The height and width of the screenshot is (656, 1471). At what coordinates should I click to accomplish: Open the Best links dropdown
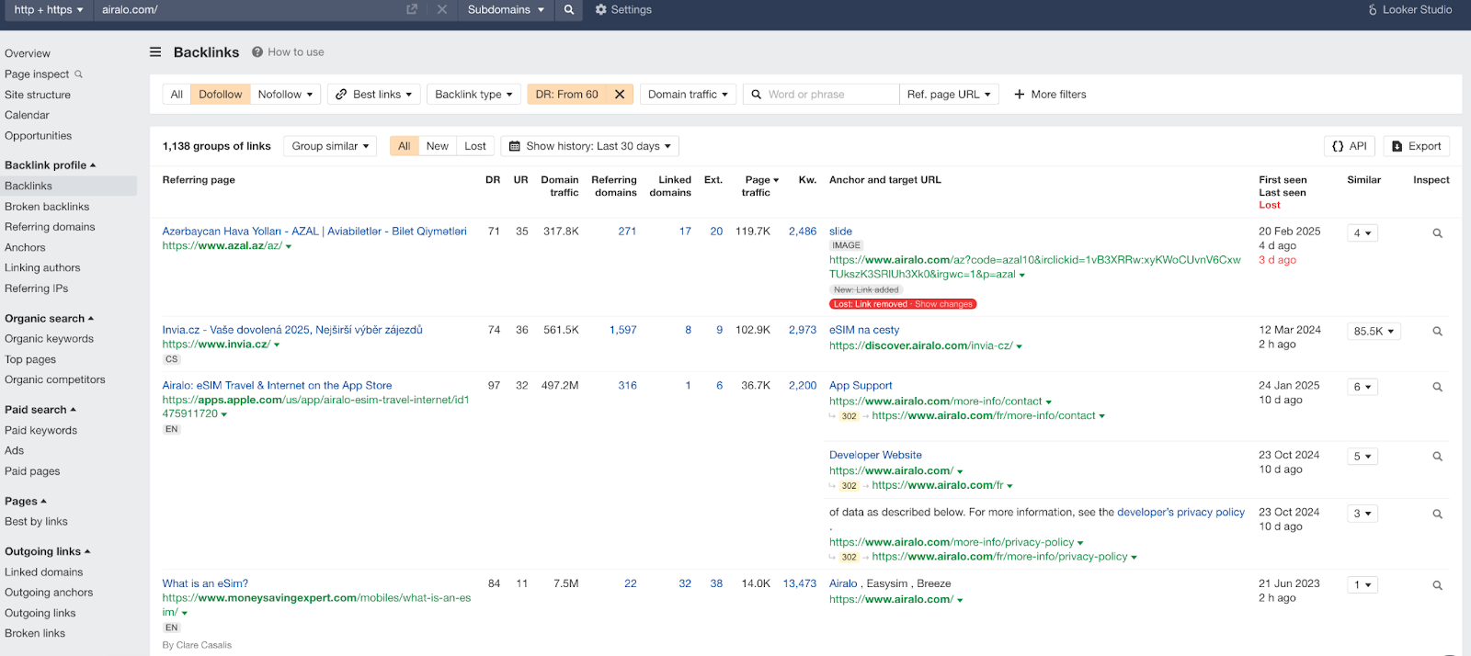373,94
